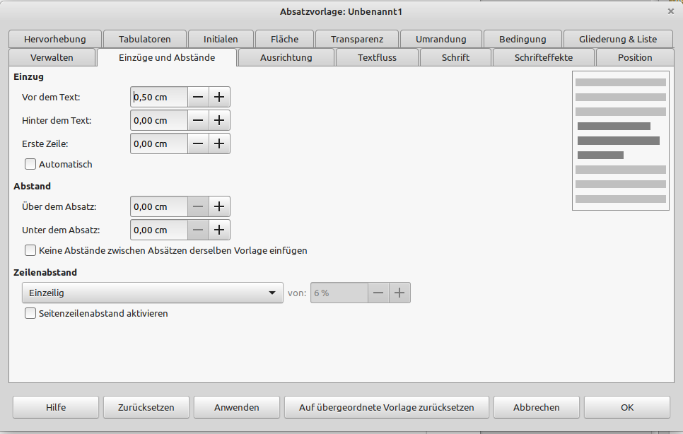
Task: Increase the "Erste Zeile" value with plus
Action: click(x=219, y=143)
